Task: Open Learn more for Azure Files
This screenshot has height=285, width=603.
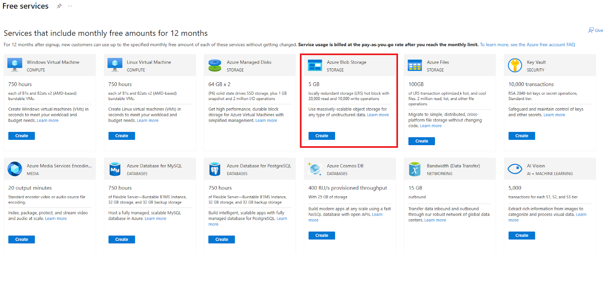Action: point(431,126)
